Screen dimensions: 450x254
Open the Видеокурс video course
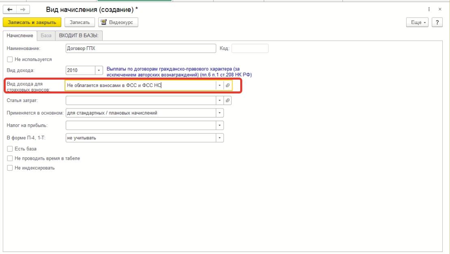[118, 22]
